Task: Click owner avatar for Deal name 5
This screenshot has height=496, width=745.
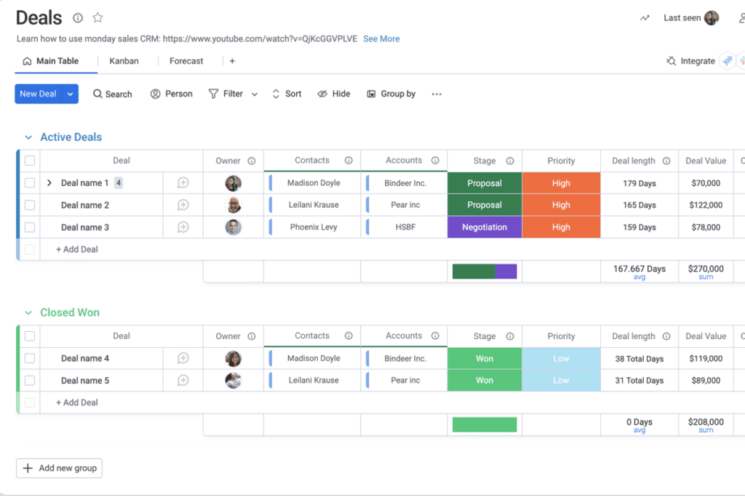Action: pos(234,381)
